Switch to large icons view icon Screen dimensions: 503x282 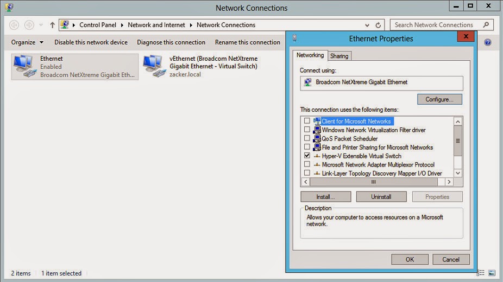coord(492,273)
